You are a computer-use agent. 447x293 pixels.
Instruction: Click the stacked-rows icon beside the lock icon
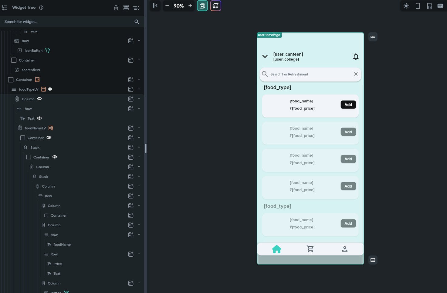coord(126,8)
